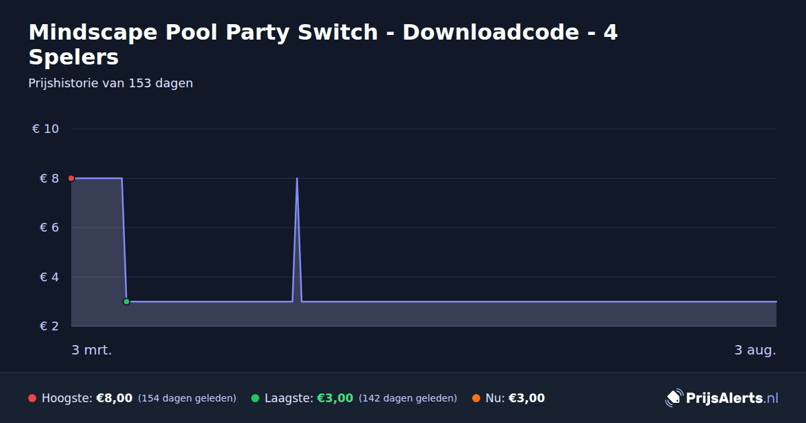Click the '3 mrt.' start date label
Screen dimensions: 806x423
pyautogui.click(x=92, y=350)
